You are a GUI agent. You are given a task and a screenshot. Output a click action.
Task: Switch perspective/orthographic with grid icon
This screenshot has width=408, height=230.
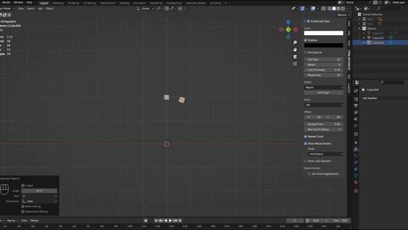[295, 64]
